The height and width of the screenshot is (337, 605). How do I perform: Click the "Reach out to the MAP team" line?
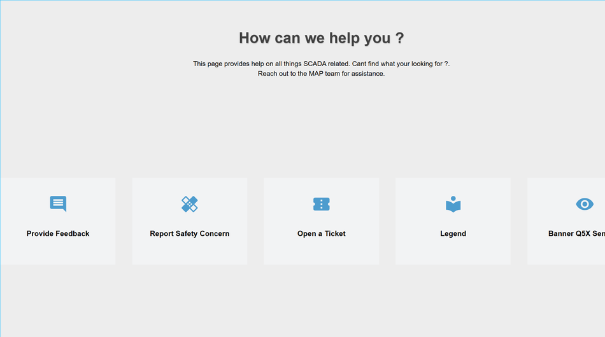[x=321, y=74]
